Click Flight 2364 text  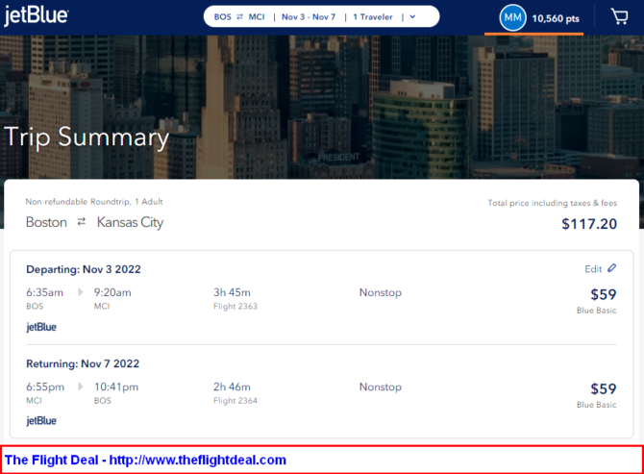pos(235,401)
